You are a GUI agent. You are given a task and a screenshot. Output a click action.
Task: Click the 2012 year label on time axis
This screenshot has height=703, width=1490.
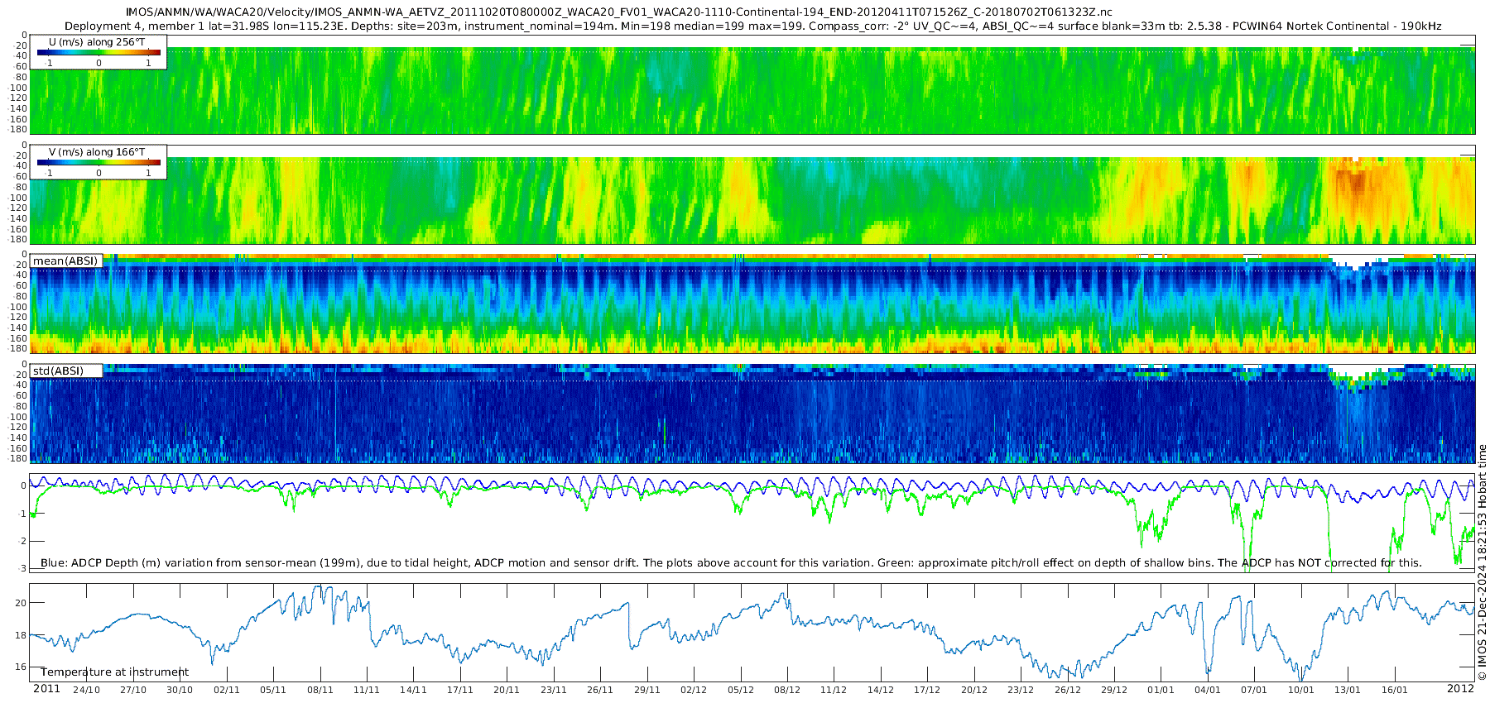tap(1460, 689)
